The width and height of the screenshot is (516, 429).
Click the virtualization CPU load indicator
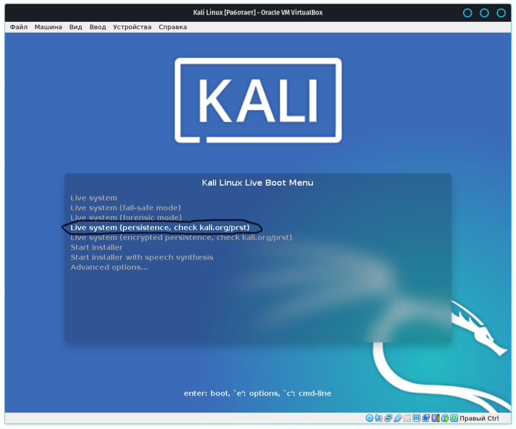point(435,418)
